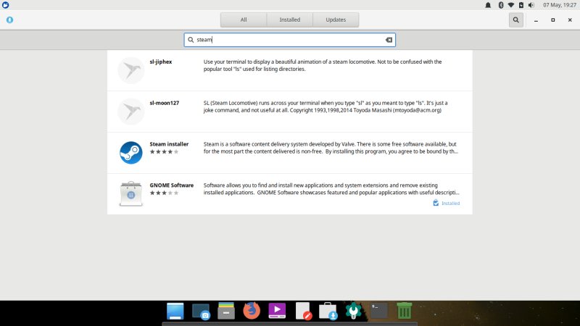This screenshot has width=580, height=326.
Task: Switch to the All tab
Action: click(x=244, y=20)
